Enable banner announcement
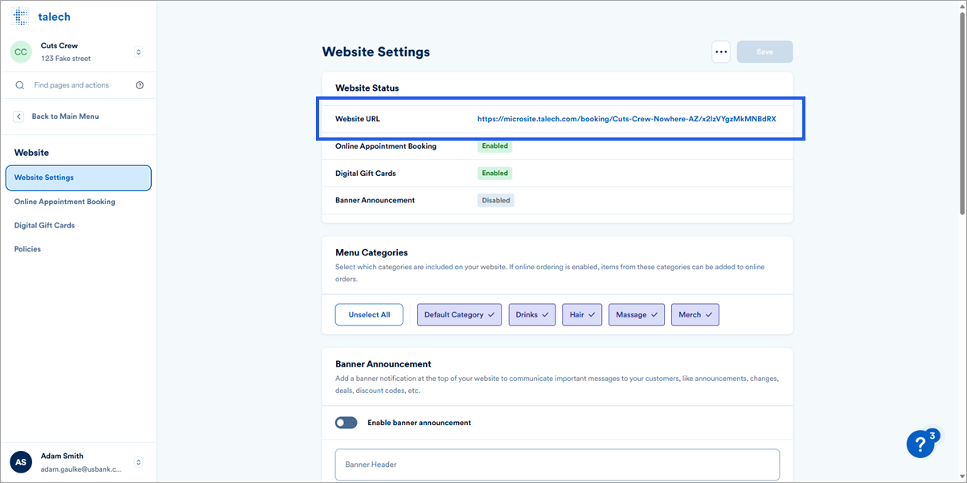The image size is (967, 483). (346, 422)
